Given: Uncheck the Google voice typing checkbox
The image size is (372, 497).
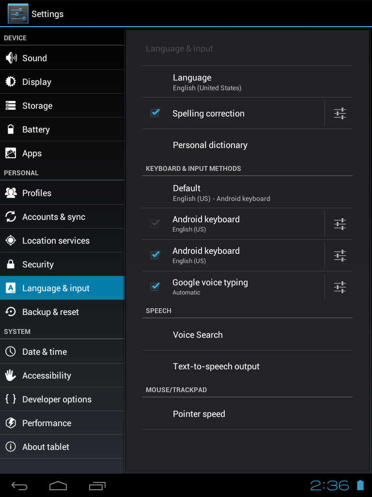Looking at the screenshot, I should (x=155, y=286).
